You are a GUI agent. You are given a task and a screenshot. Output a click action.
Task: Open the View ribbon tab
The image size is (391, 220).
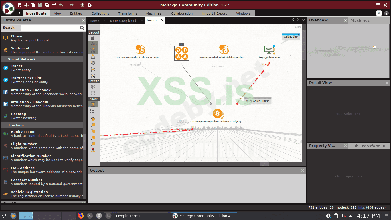pyautogui.click(x=58, y=13)
